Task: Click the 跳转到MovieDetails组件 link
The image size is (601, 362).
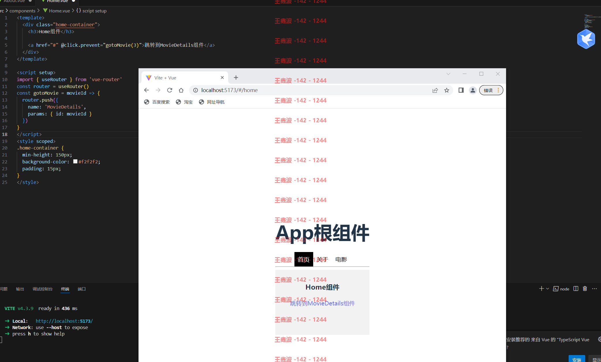Action: [322, 303]
